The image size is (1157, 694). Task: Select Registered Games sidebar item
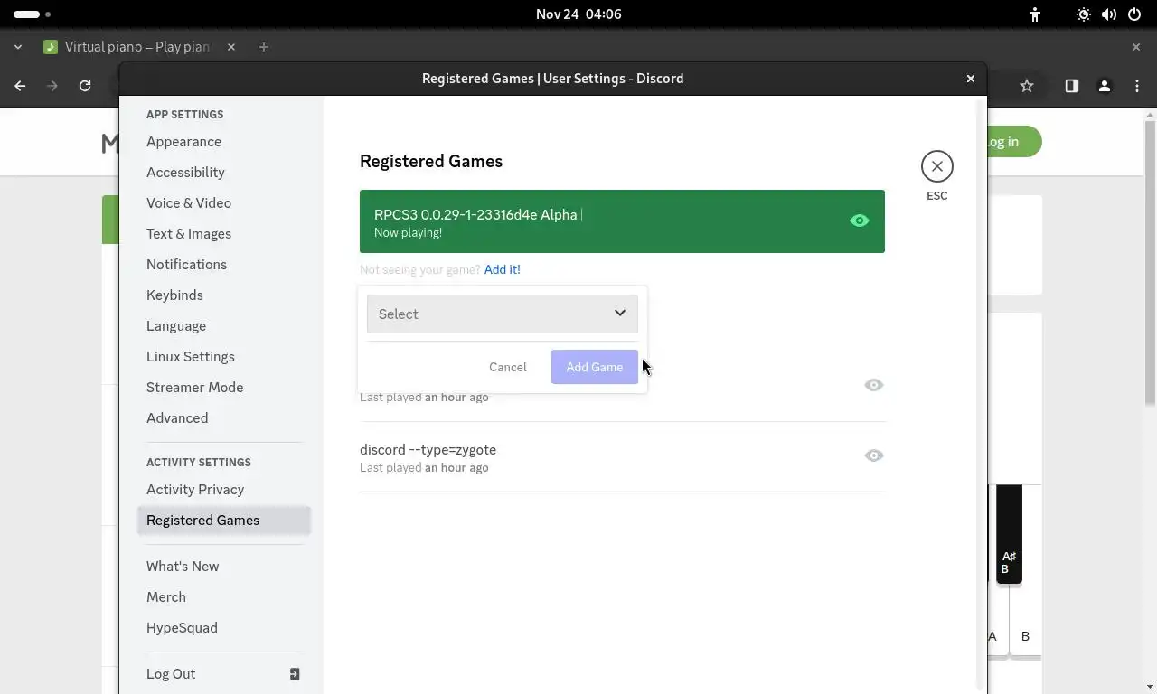pyautogui.click(x=224, y=520)
